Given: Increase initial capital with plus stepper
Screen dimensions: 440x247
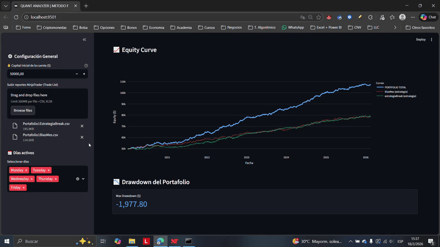Looking at the screenshot, I should pos(84,74).
